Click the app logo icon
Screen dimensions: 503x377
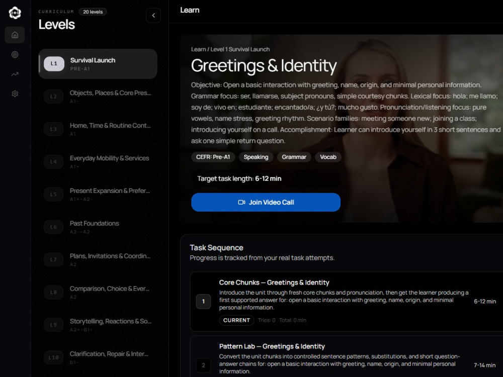point(15,13)
